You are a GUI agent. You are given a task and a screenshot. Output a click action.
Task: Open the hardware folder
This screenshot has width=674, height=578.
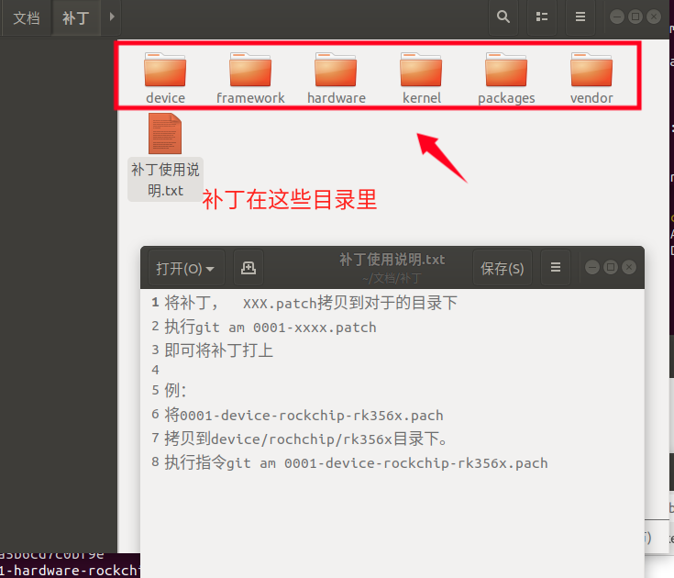[x=337, y=77]
